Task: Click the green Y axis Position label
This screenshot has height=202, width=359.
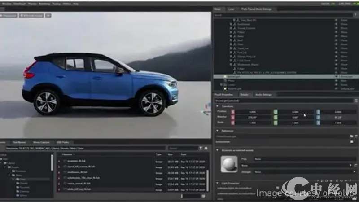Action: [x=276, y=111]
